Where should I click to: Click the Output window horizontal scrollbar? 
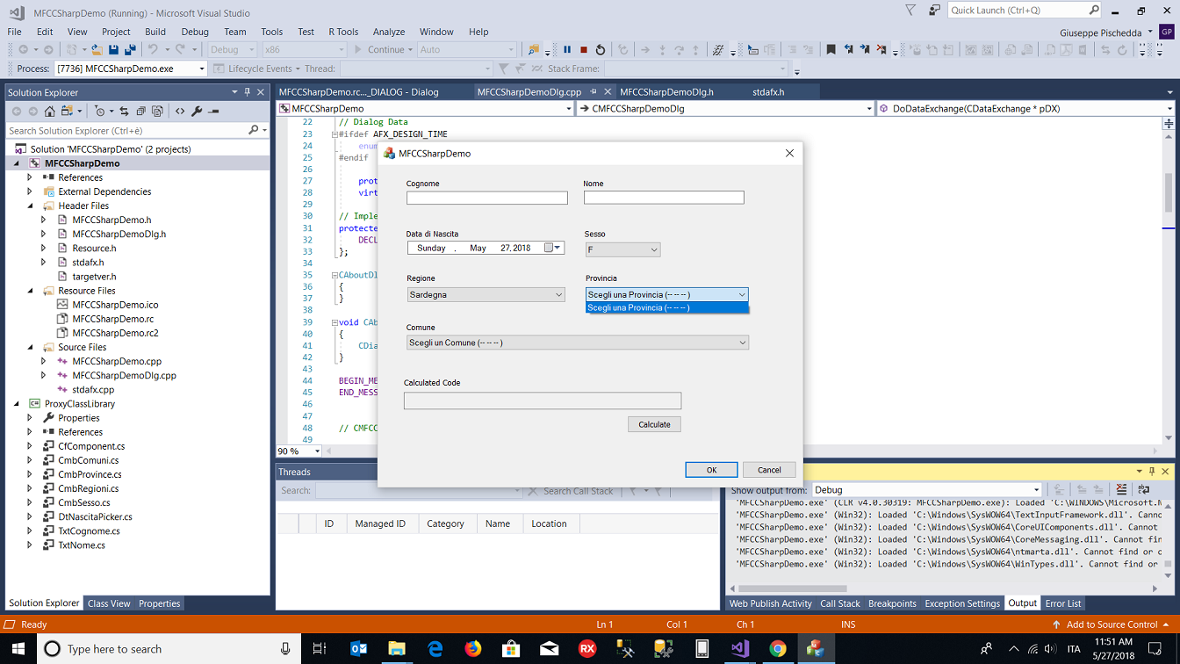point(792,588)
